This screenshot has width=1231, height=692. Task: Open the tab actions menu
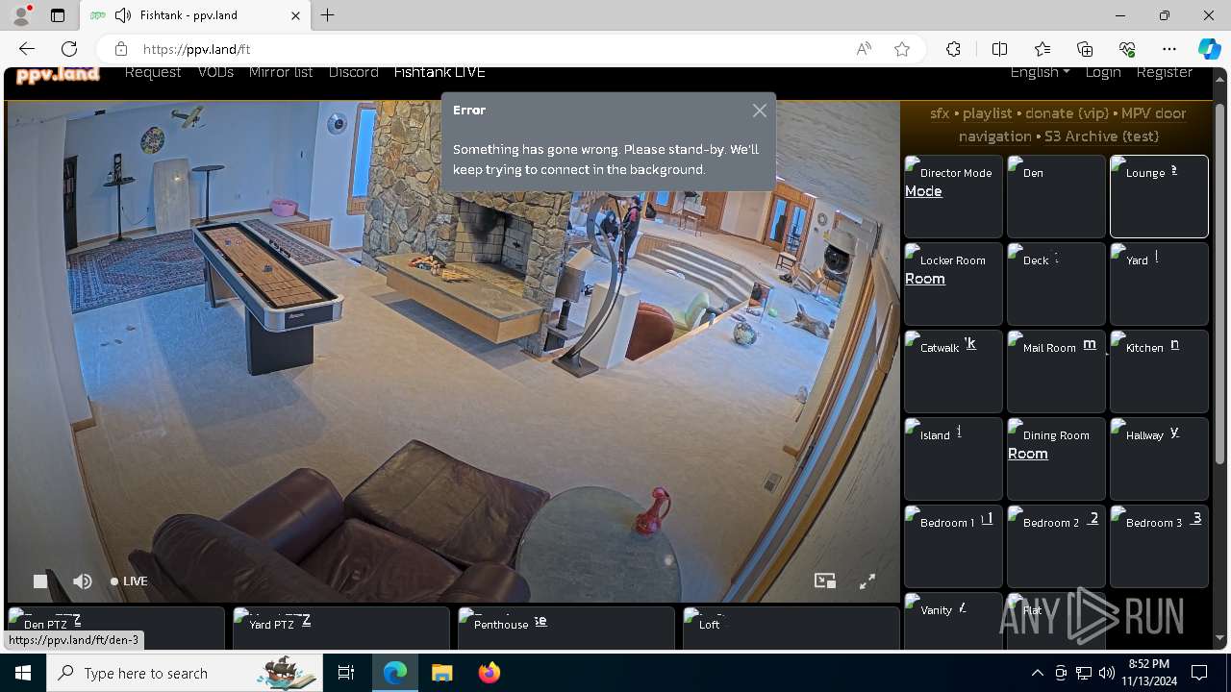(58, 15)
